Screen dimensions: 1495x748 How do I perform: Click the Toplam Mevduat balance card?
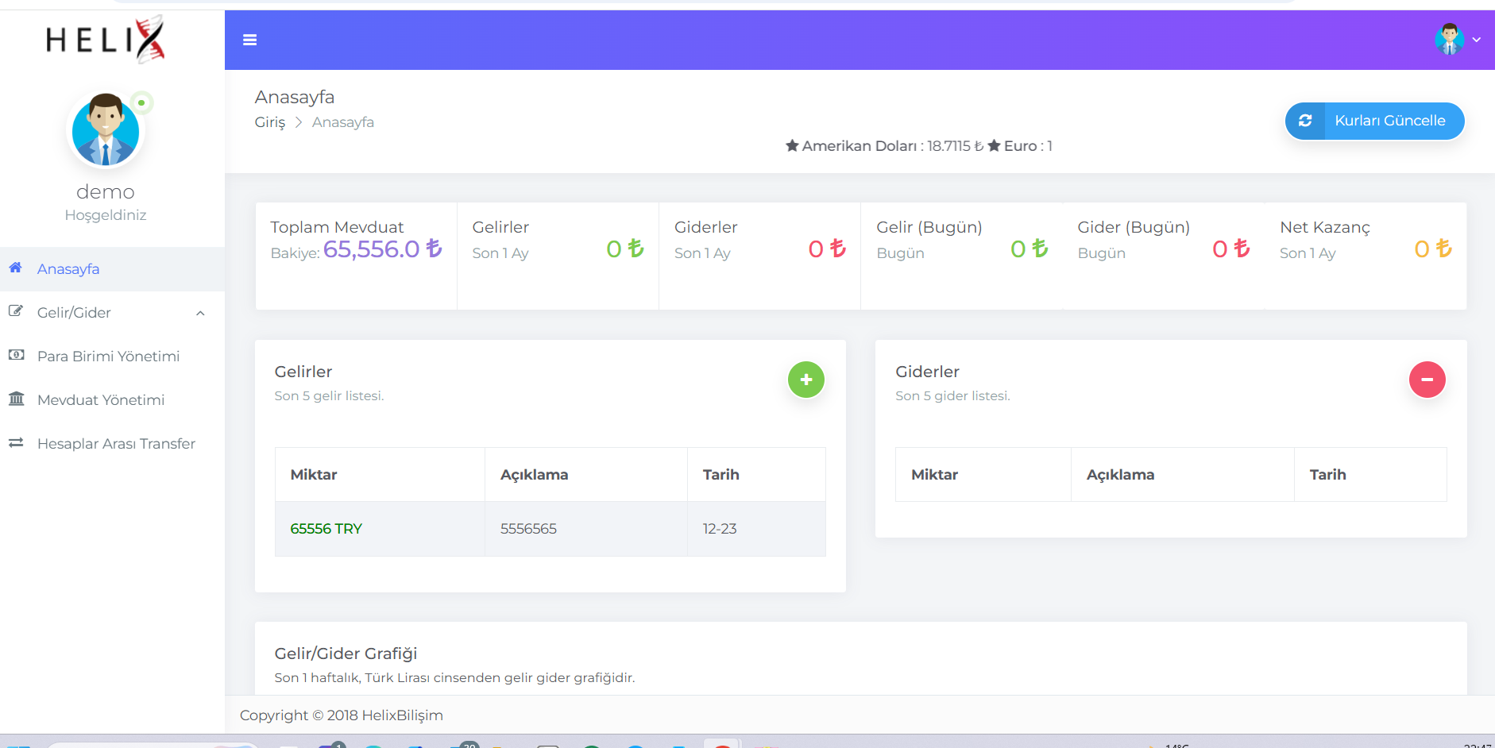click(x=356, y=256)
